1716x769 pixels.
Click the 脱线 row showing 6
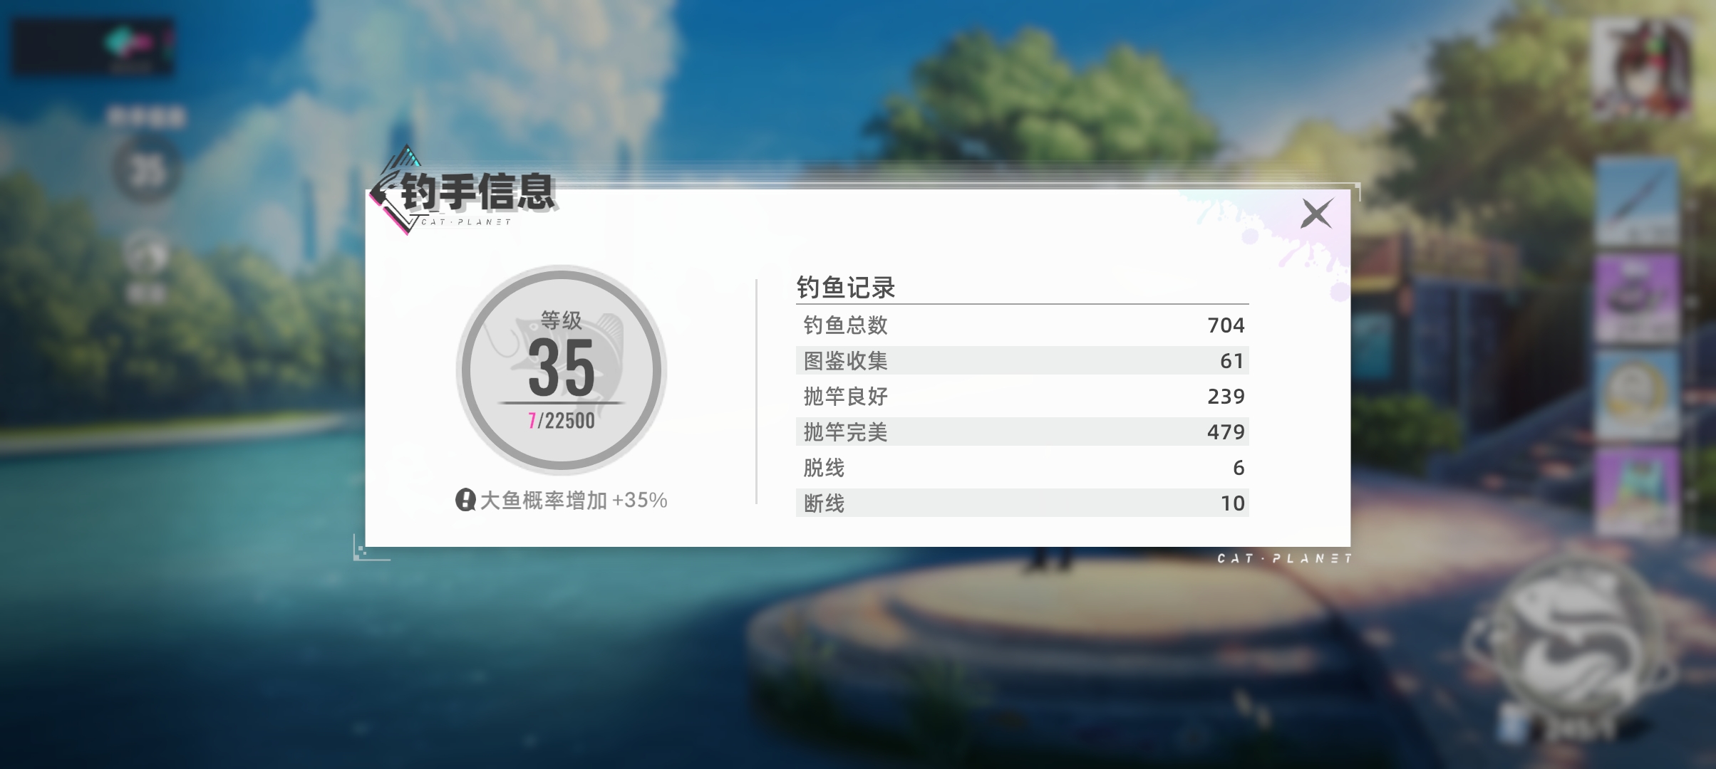1022,467
